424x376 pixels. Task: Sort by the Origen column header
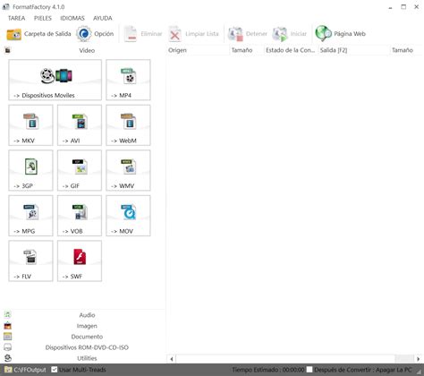click(x=197, y=50)
